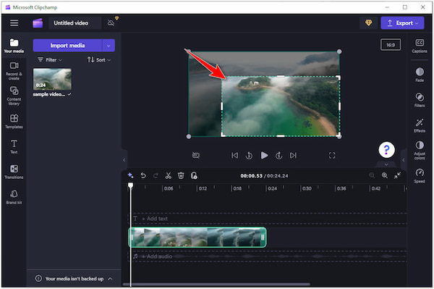Click the cloud backup off icon
Viewport: 434px width, 289px height.
point(111,22)
